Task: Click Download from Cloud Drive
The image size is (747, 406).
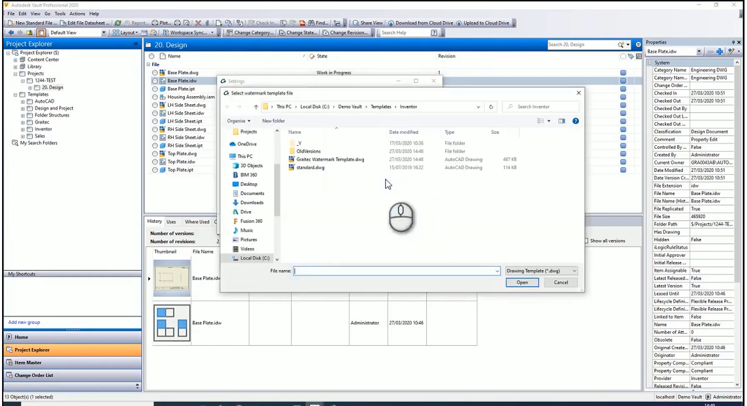Action: (x=420, y=23)
